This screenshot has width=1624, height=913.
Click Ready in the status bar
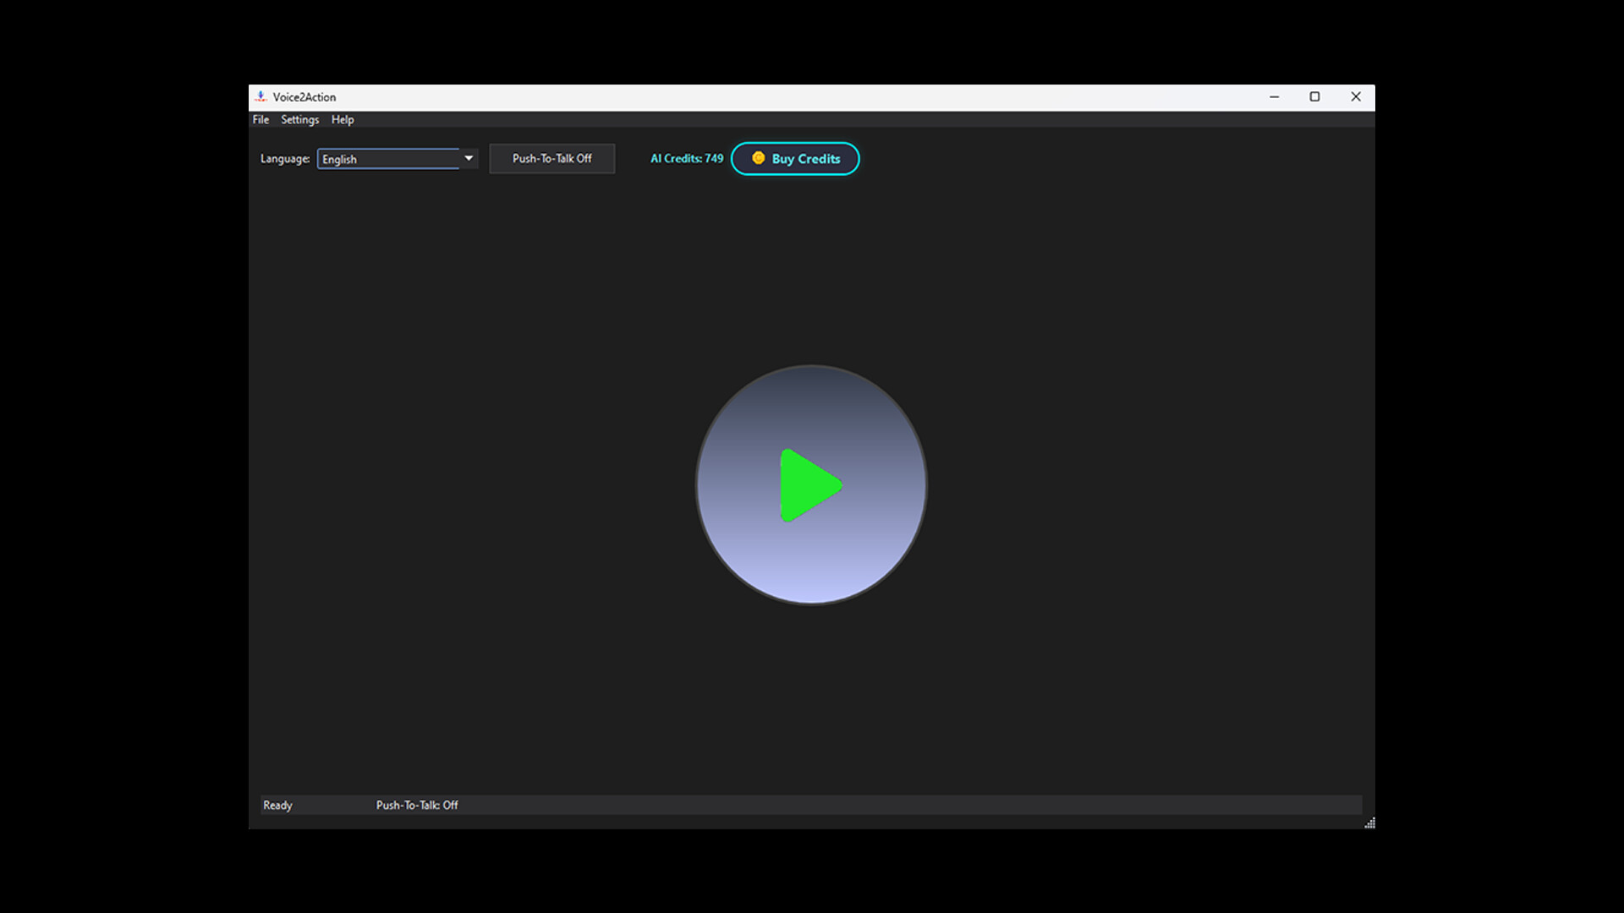click(x=277, y=805)
